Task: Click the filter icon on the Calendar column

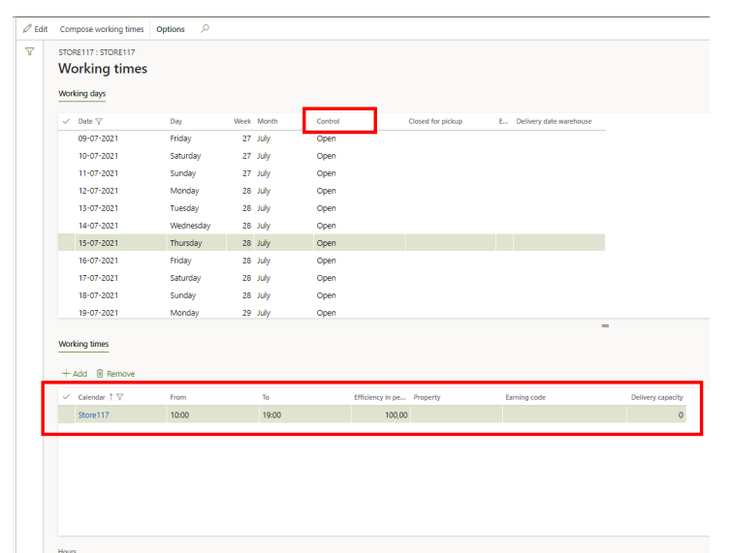Action: (x=120, y=398)
